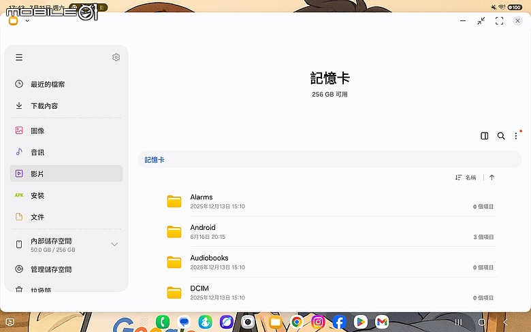Viewport: 531px width, 332px height.
Task: Select Videos (影片) category
Action: pos(67,173)
